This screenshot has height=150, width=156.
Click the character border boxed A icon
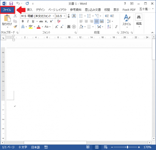[74, 16]
